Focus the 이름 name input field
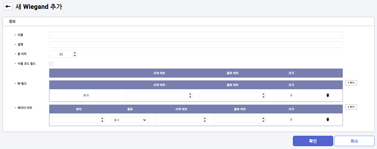The width and height of the screenshot is (377, 149). [196, 35]
